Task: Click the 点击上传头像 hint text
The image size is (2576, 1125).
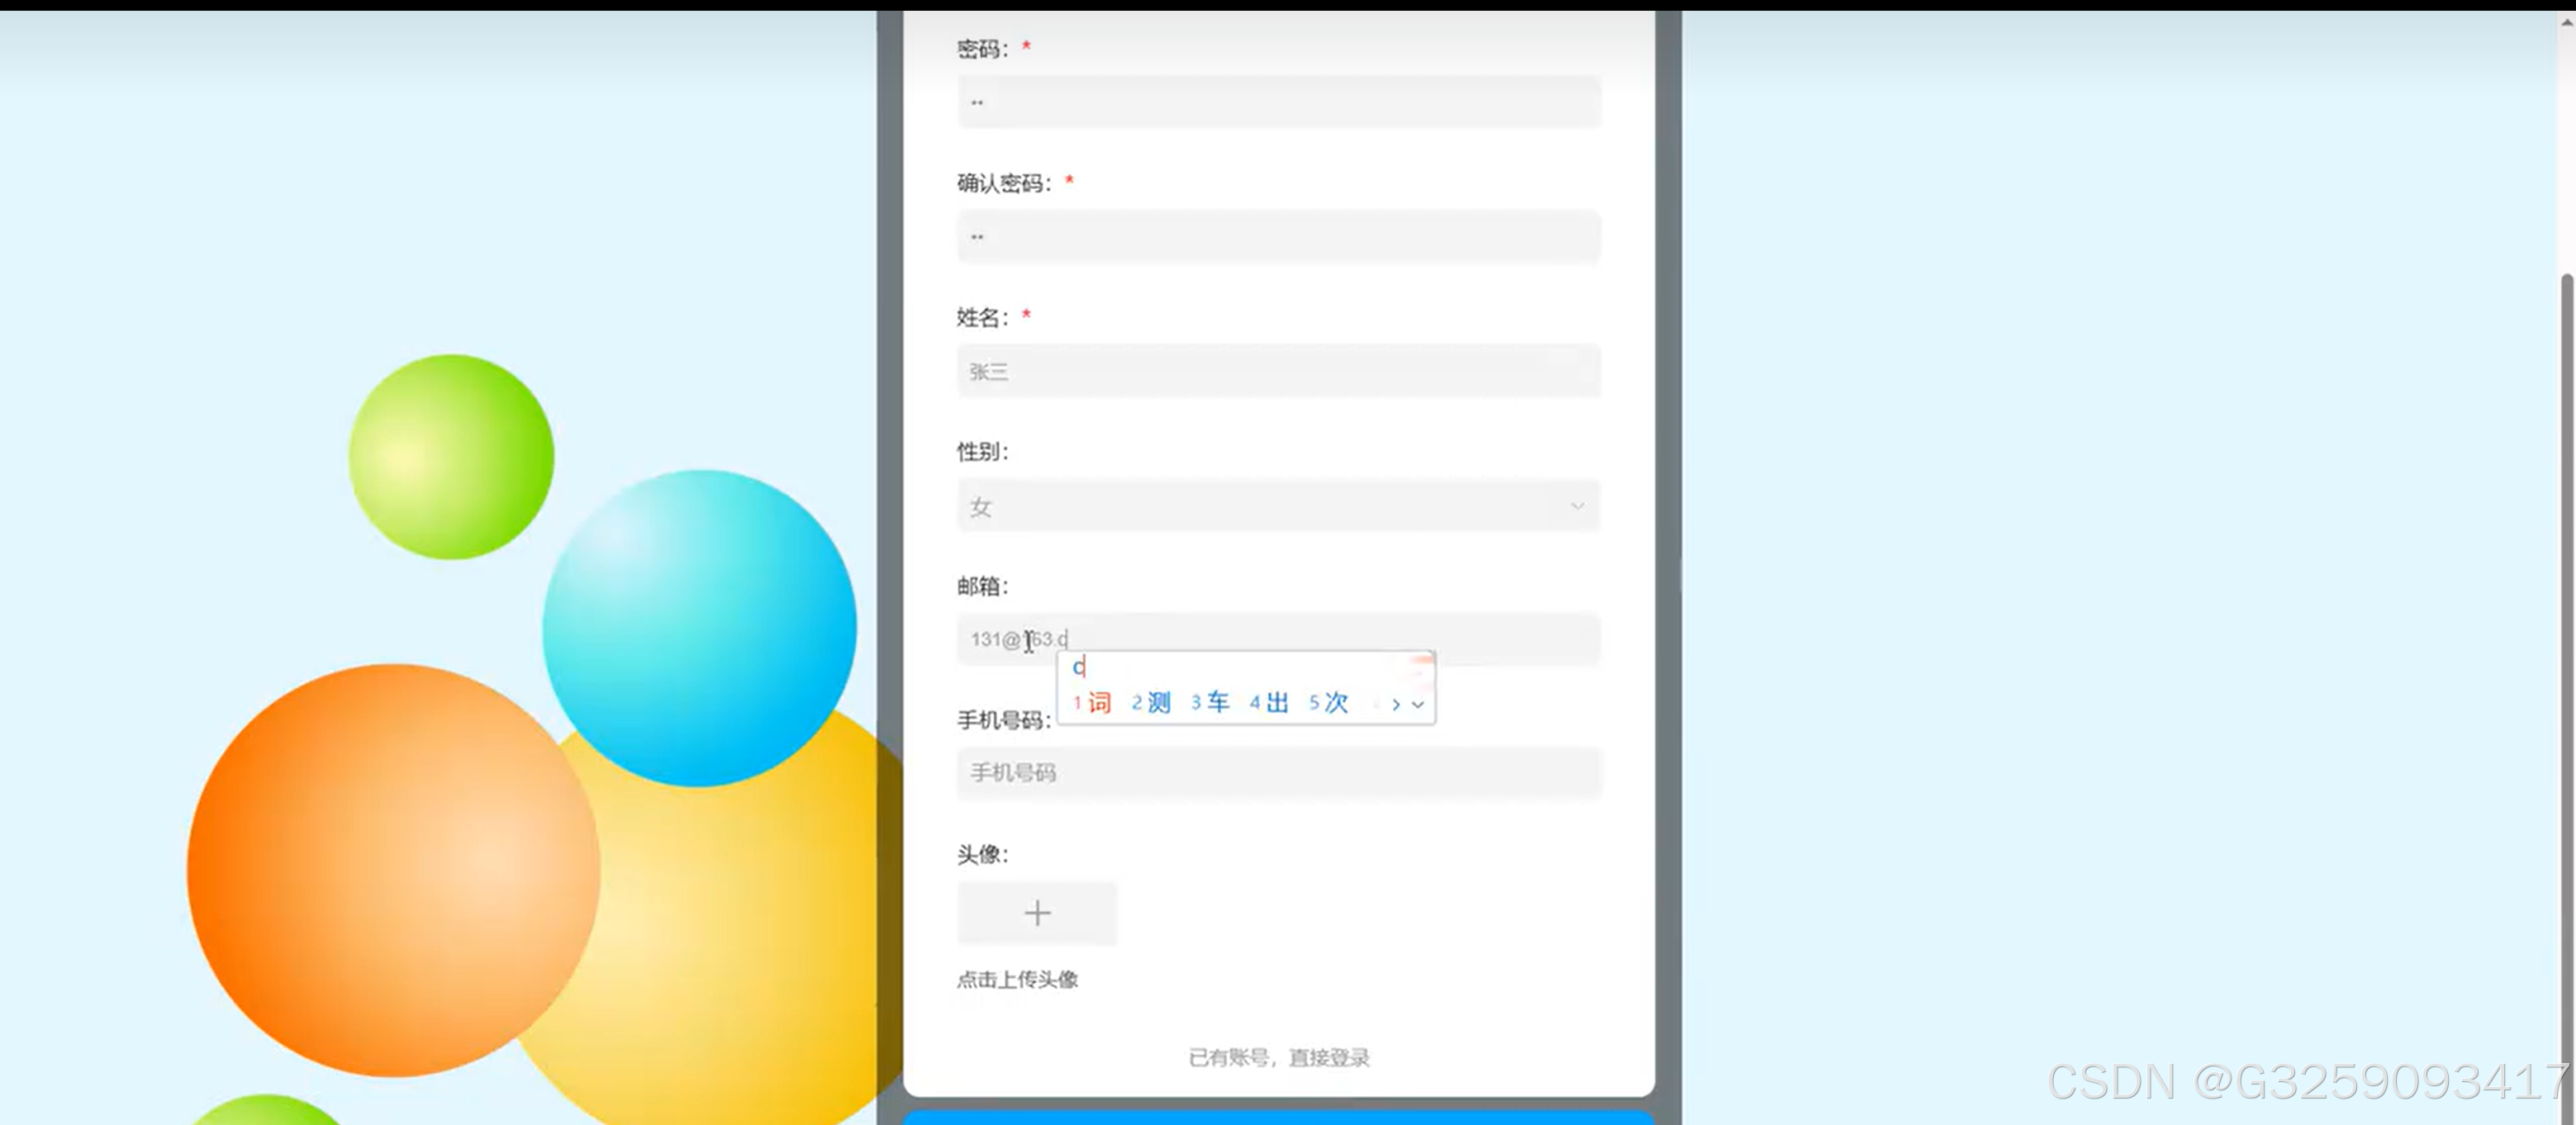Action: [x=1017, y=980]
